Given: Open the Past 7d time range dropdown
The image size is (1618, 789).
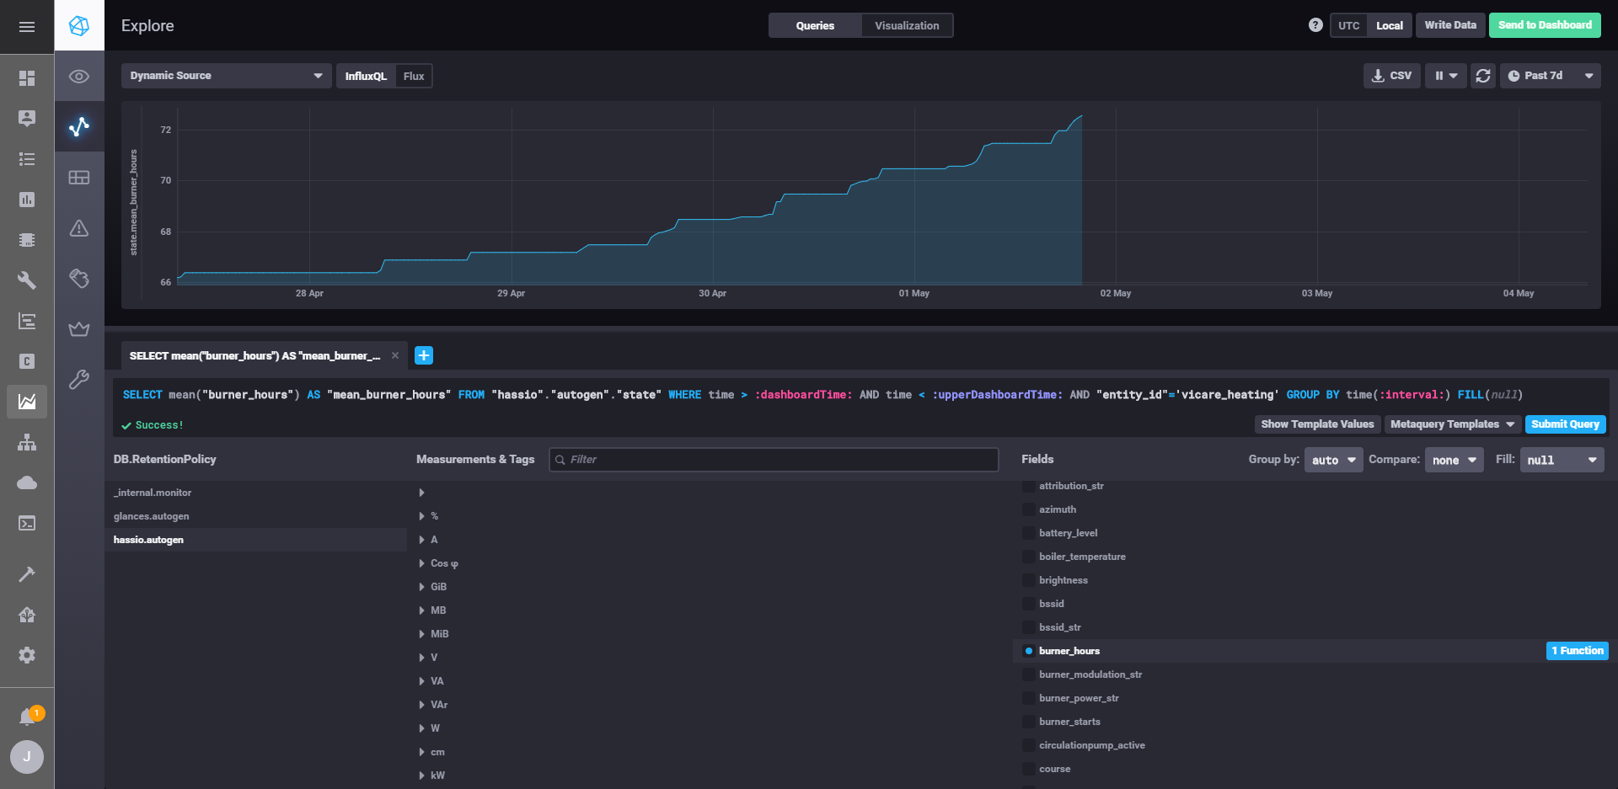Looking at the screenshot, I should (1550, 76).
